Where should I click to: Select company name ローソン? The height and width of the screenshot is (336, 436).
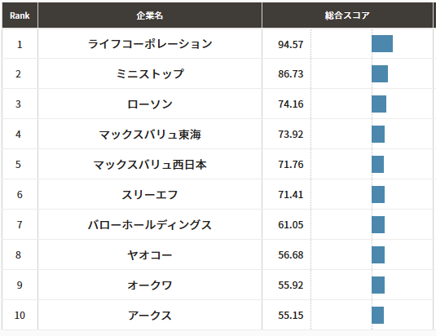[x=150, y=104]
